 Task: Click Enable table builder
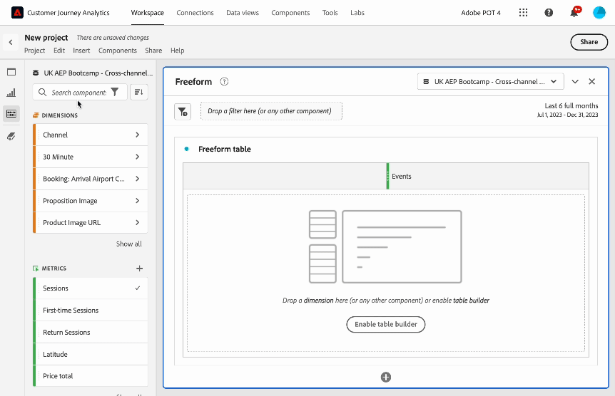point(385,324)
